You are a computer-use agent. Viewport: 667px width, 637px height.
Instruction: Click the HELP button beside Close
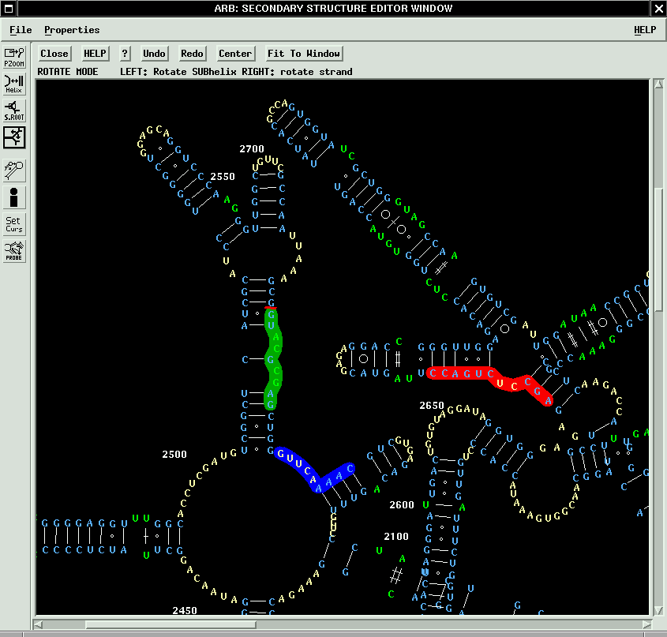coord(96,54)
